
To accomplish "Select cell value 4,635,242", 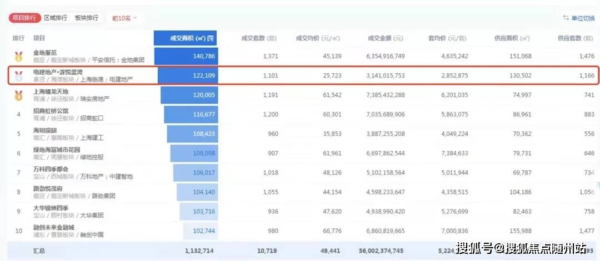I will (454, 57).
